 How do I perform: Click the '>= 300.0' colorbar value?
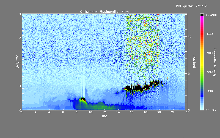(211, 15)
